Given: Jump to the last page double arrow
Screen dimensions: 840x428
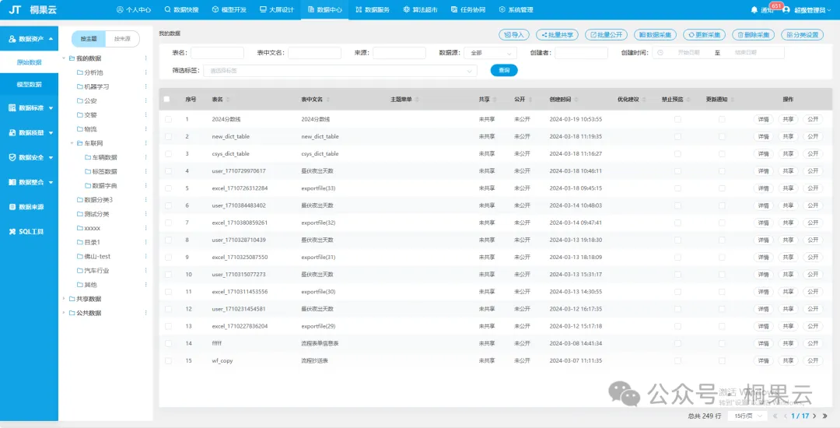Looking at the screenshot, I should click(825, 416).
